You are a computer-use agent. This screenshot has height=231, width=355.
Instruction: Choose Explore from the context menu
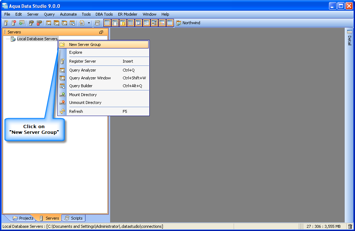(x=104, y=52)
